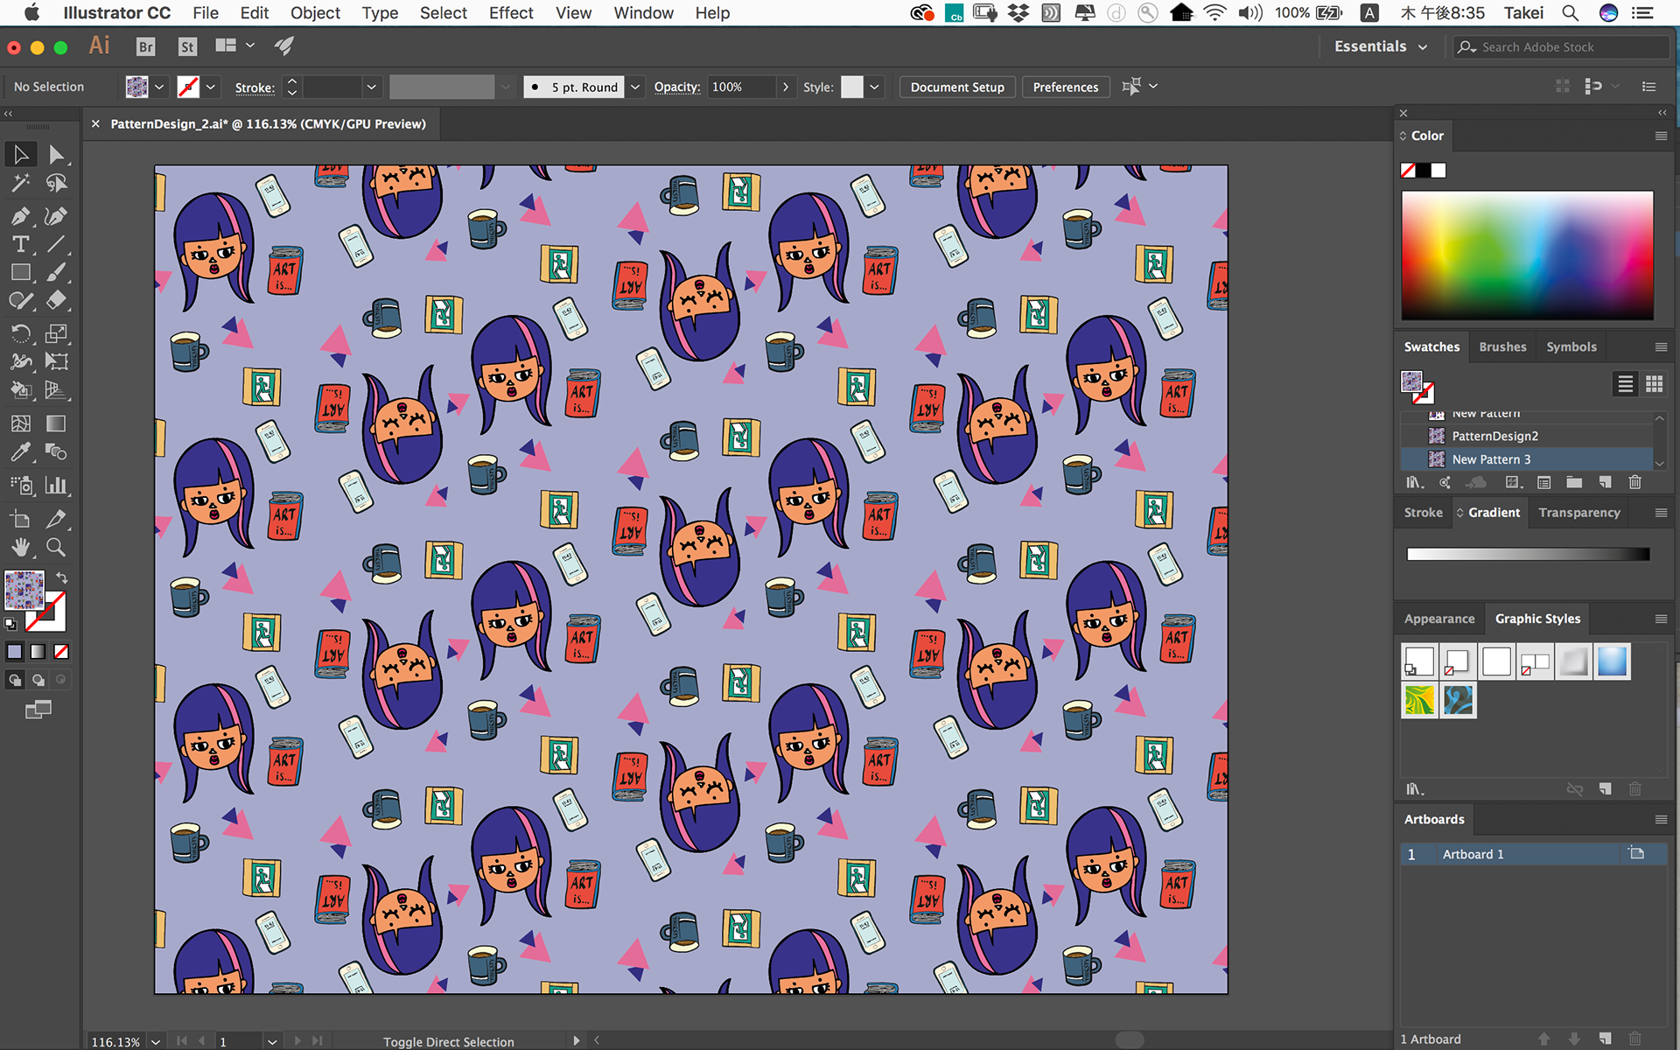Screen dimensions: 1680x1050
Task: Open the Effect menu
Action: coord(511,13)
